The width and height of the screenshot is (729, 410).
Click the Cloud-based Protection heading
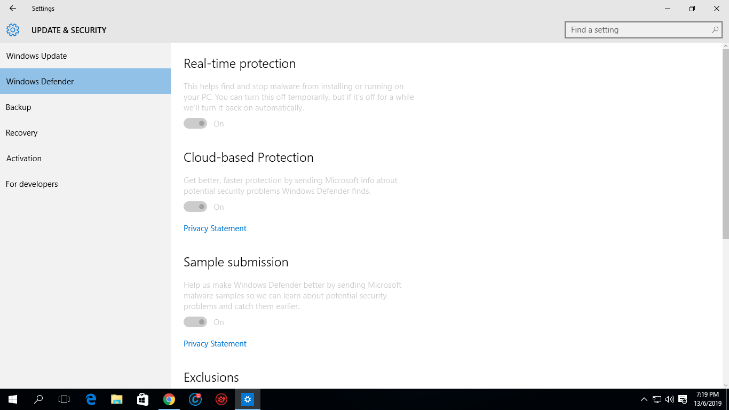[x=249, y=157]
